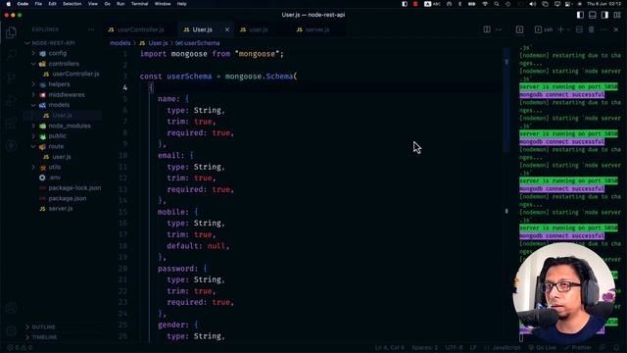Click the notifications bell in status bar

(616, 348)
